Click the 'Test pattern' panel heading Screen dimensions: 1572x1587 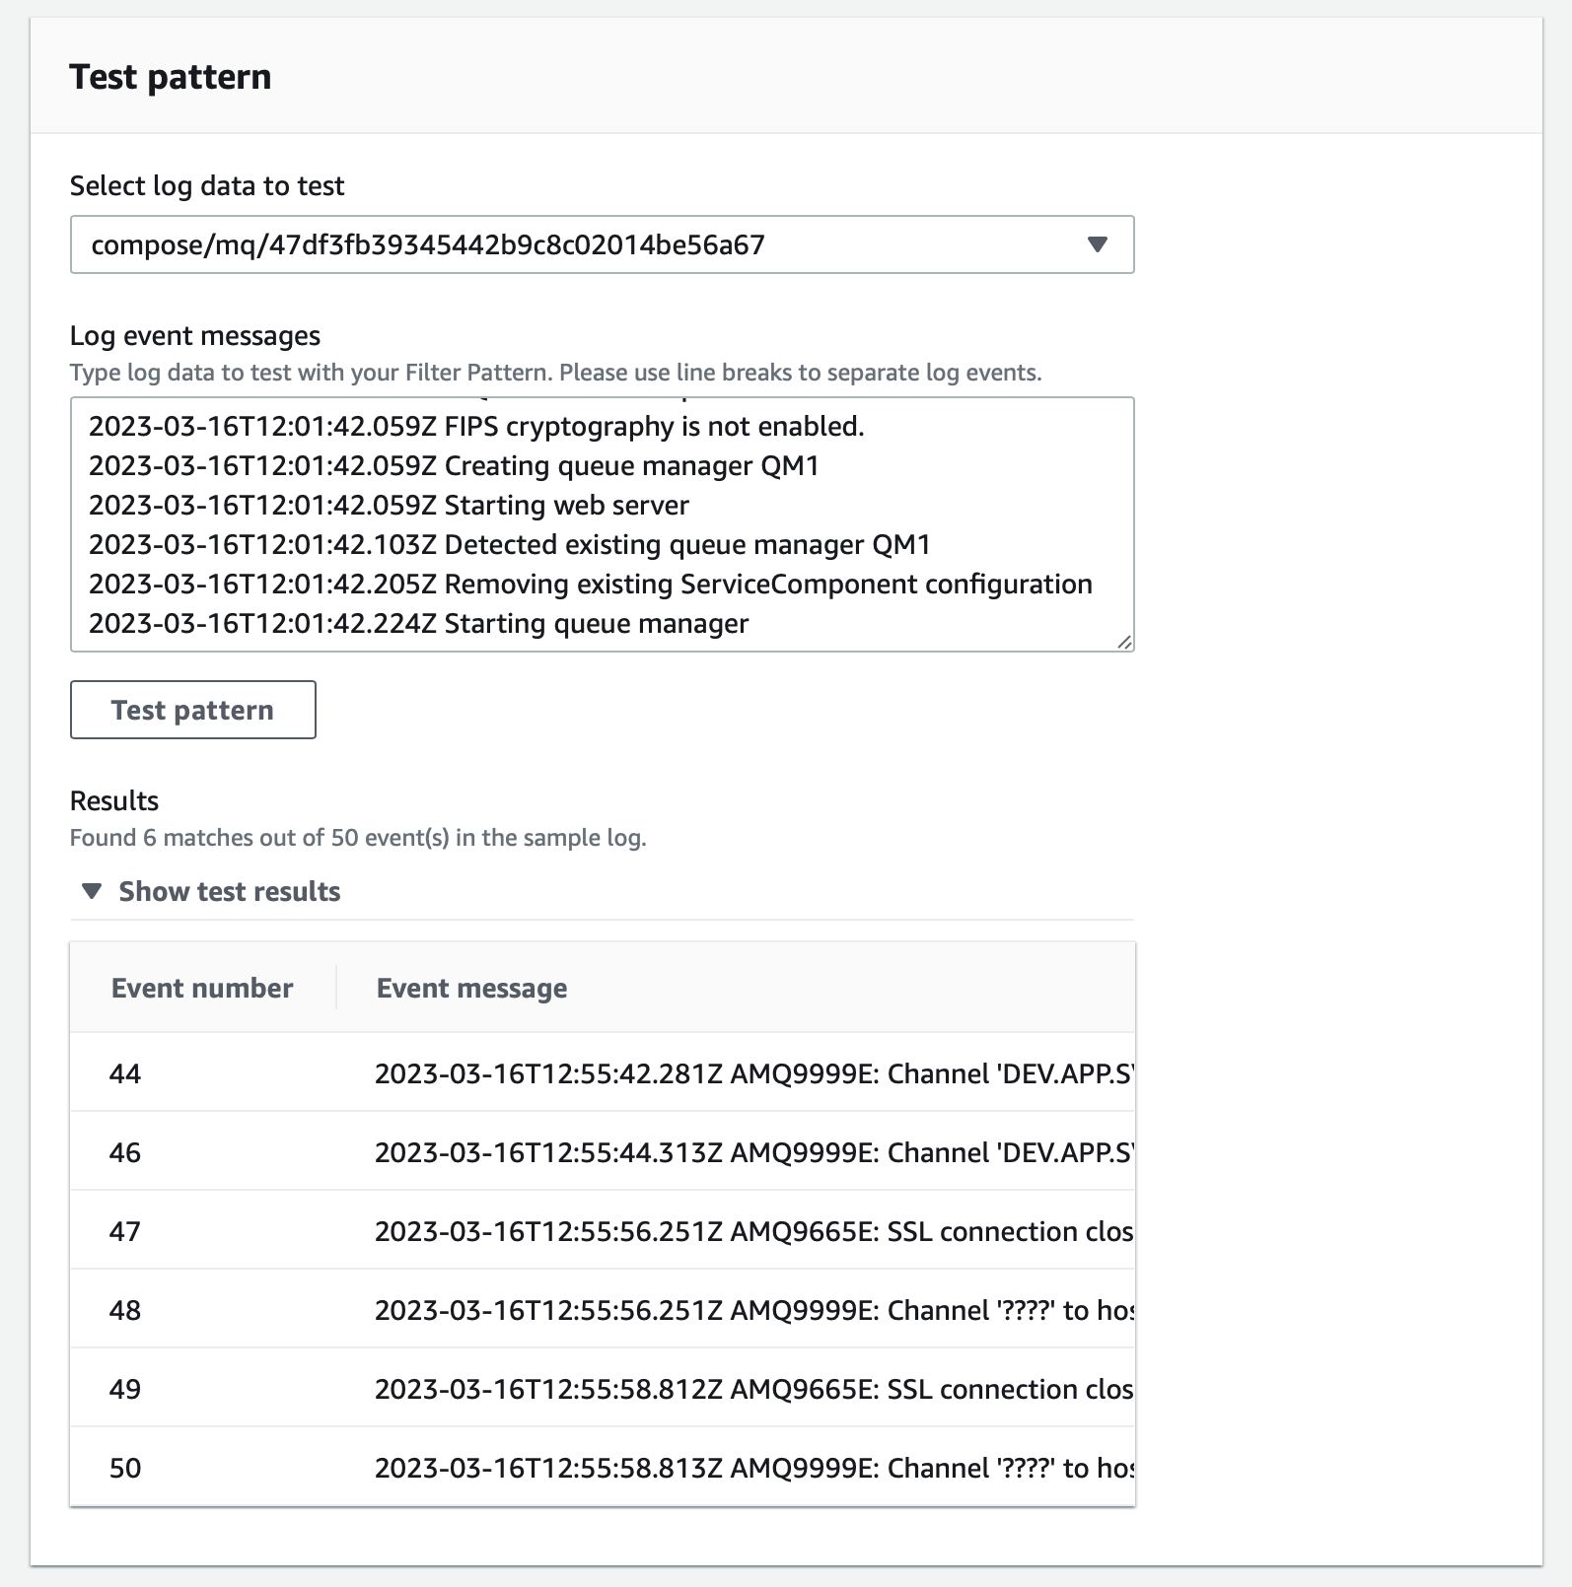click(171, 77)
